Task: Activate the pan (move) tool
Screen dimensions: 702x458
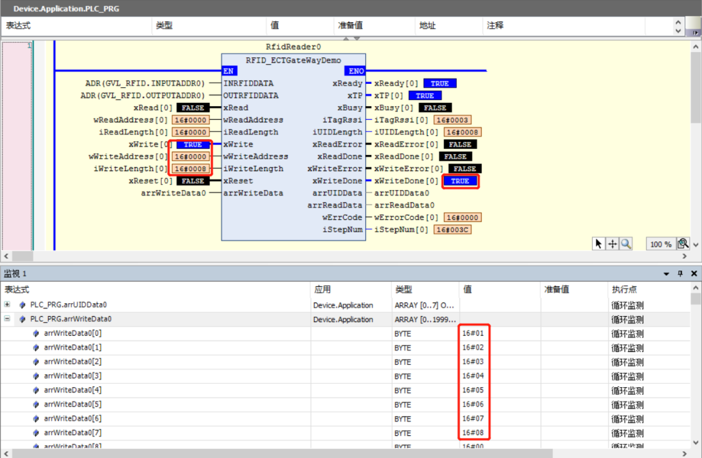Action: 612,244
